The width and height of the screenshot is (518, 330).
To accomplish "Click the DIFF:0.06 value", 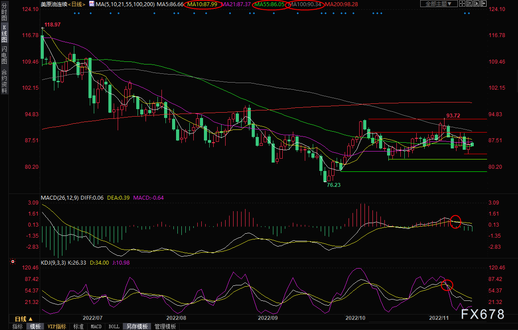I will click(92, 197).
